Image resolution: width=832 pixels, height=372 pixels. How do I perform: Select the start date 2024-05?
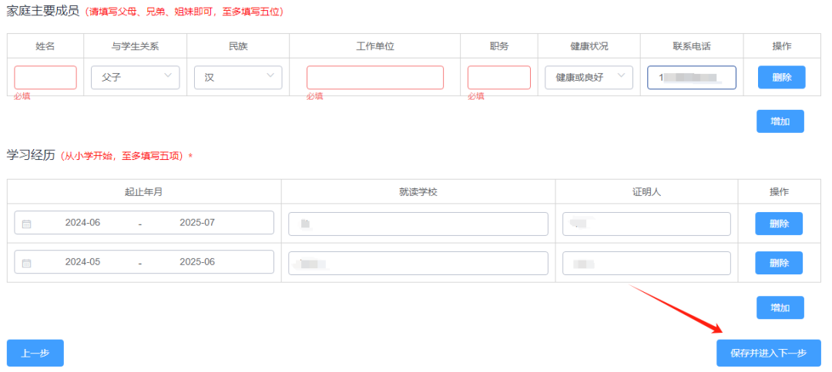pos(82,262)
